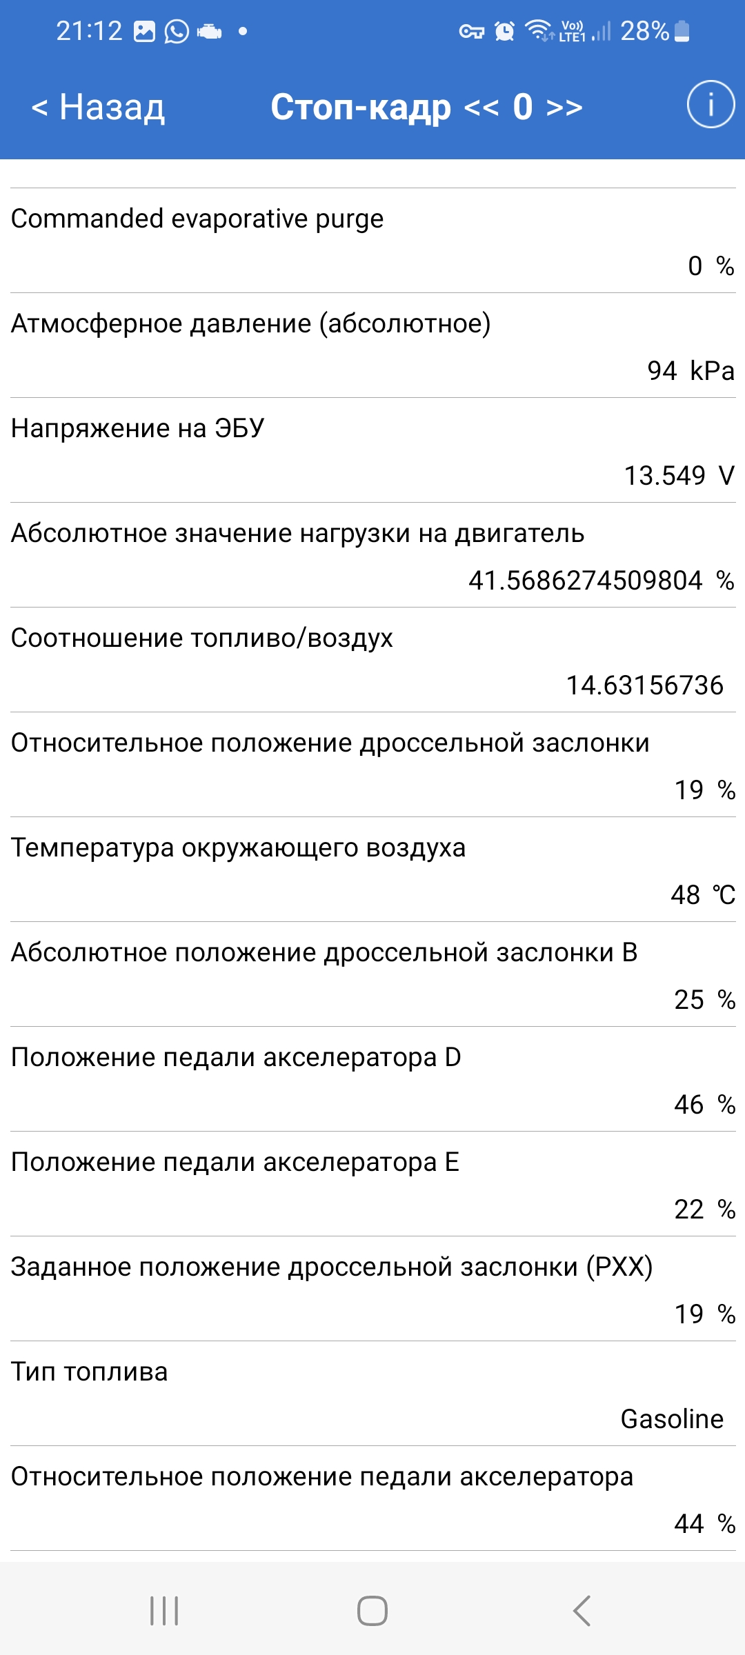
Task: Tap the WhatsApp notification icon
Action: [x=177, y=32]
